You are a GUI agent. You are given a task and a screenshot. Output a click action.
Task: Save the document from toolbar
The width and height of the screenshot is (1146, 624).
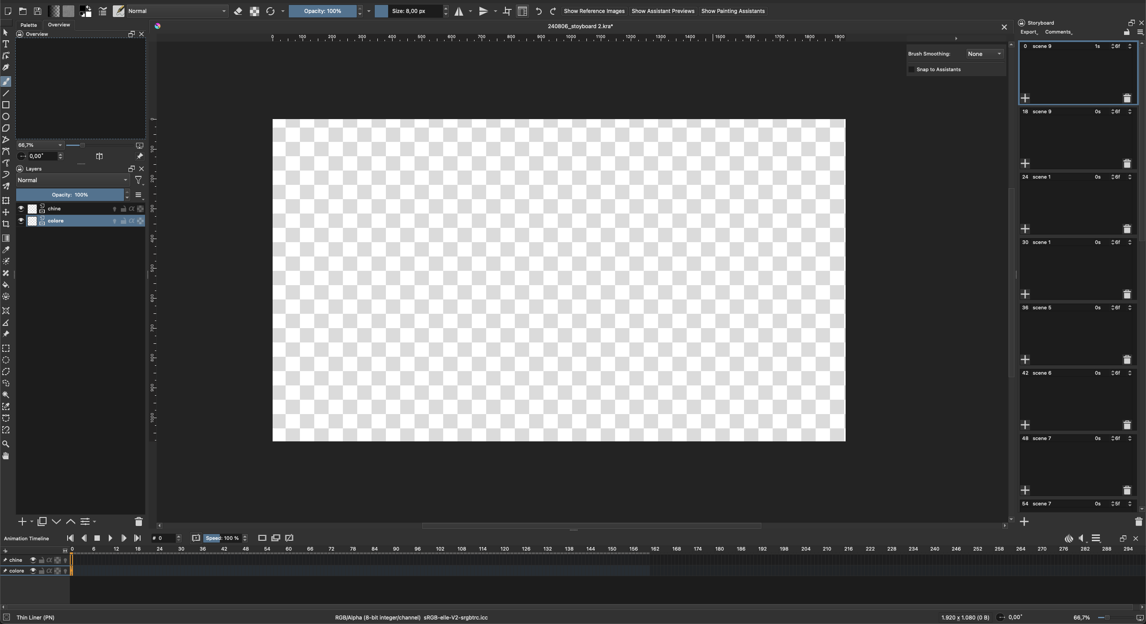click(38, 11)
